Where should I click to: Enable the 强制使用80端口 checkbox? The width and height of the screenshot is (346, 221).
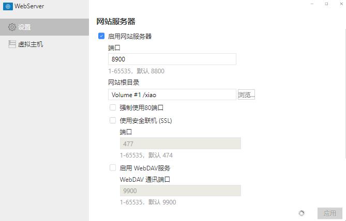(x=113, y=108)
